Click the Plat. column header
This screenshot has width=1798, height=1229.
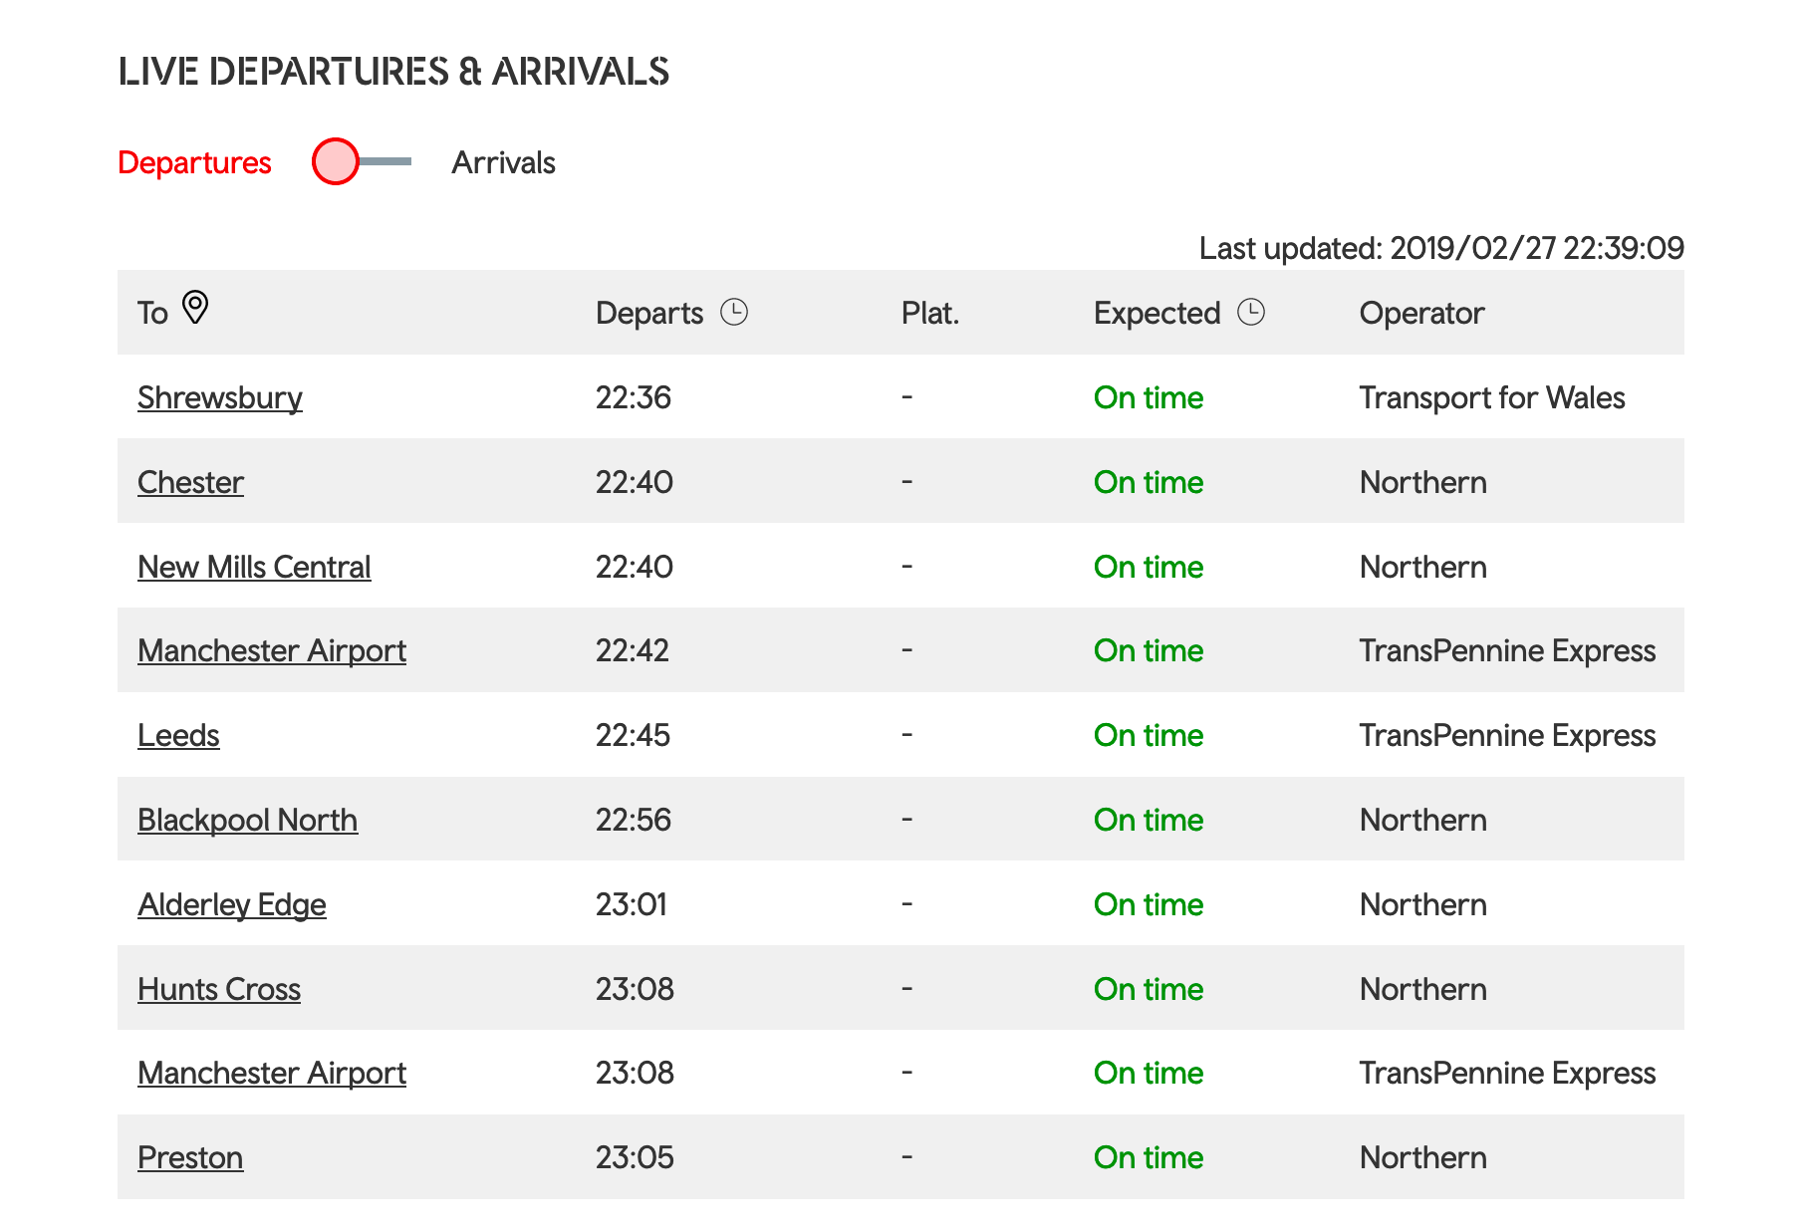pyautogui.click(x=929, y=313)
